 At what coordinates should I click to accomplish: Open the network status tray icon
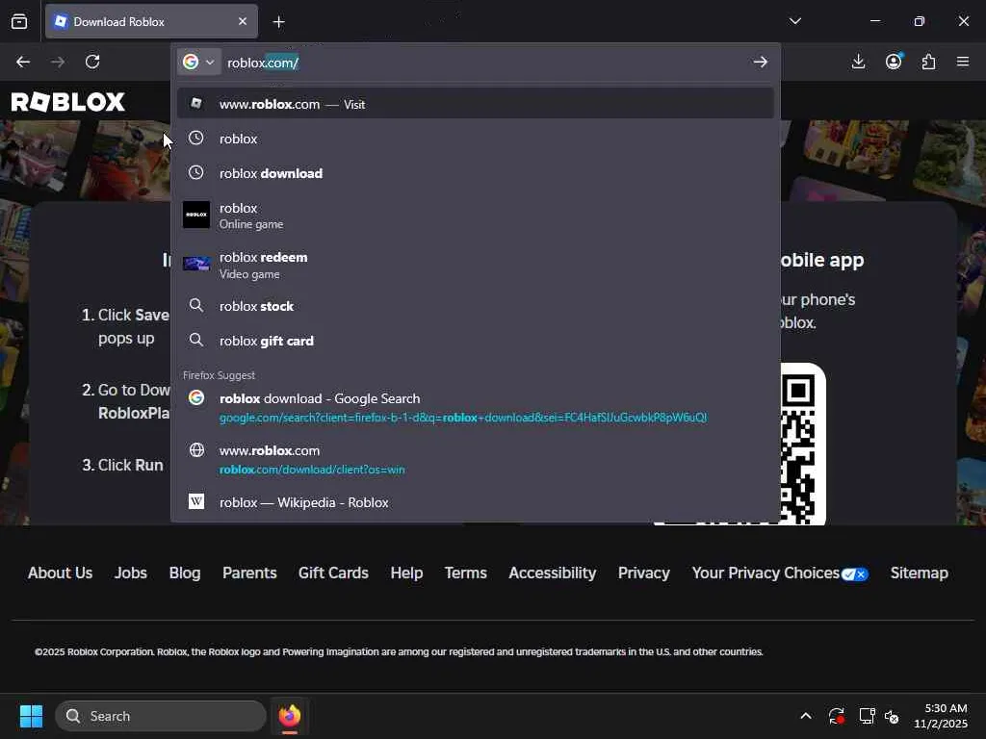(x=867, y=716)
